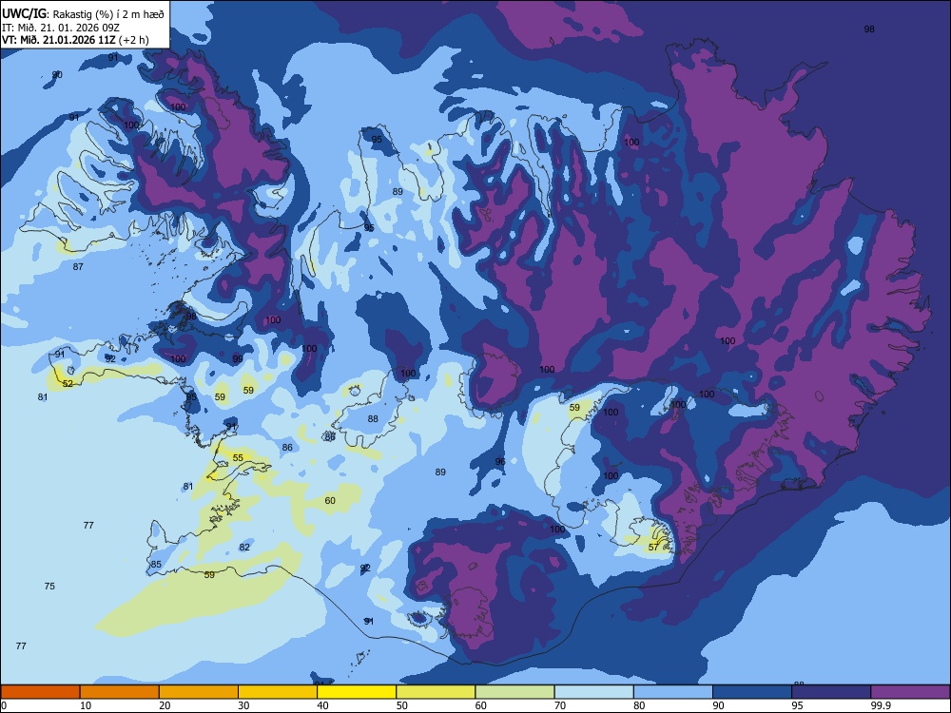The width and height of the screenshot is (951, 713).
Task: Select the amber 30–40 legend swatch
Action: 278,692
